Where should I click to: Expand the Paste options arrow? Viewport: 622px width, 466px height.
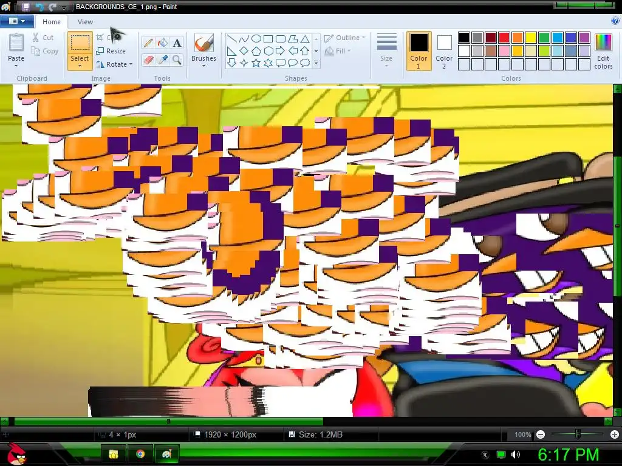pos(16,66)
